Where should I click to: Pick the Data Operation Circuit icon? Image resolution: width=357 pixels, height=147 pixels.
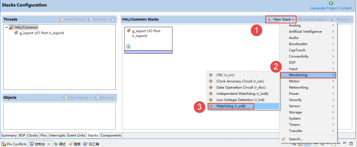(211, 88)
